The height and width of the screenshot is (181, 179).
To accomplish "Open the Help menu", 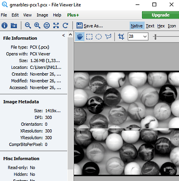I will click(x=57, y=15).
